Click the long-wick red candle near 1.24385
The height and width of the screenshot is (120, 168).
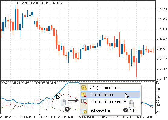(x=136, y=68)
